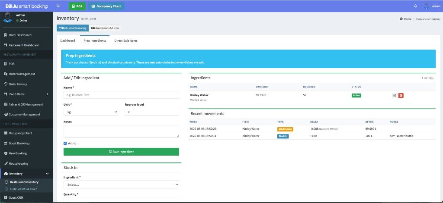Click the admin avatar in top bar
Image resolution: width=443 pixels, height=203 pixels.
[x=427, y=6]
